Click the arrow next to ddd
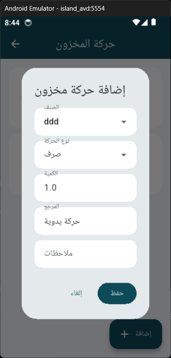This screenshot has height=358, width=171. 124,122
